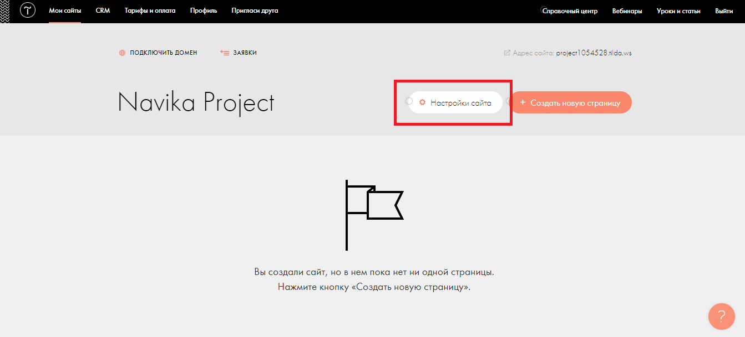
Task: Go to the CRM section
Action: coord(103,11)
